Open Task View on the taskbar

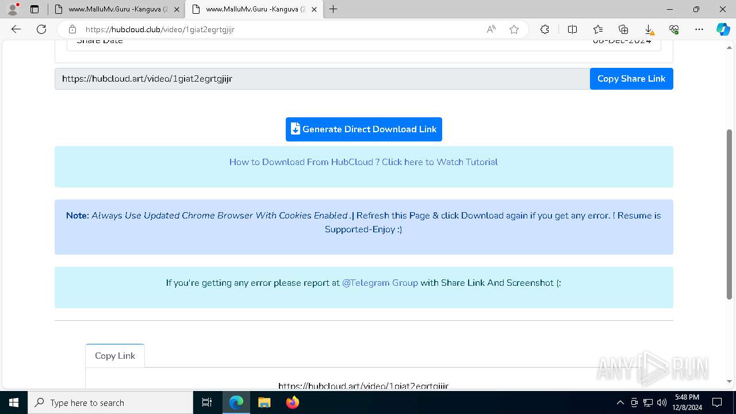tap(208, 402)
